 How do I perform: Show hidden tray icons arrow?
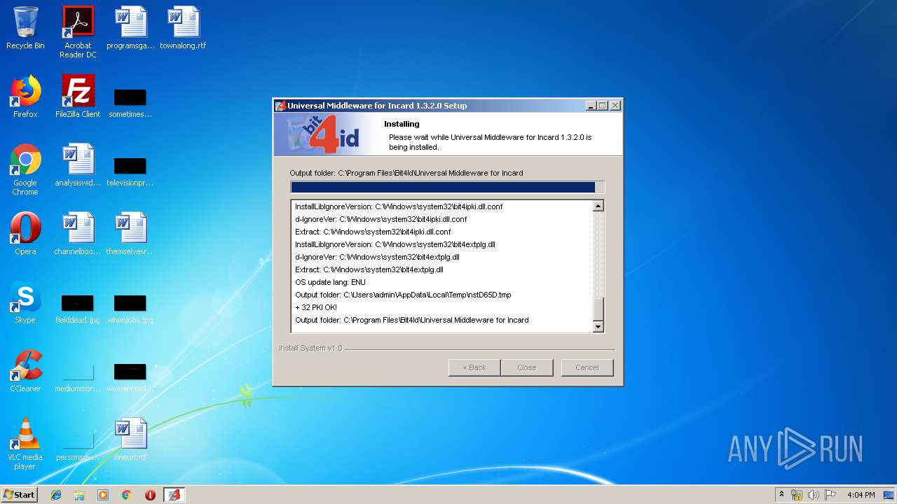[782, 495]
